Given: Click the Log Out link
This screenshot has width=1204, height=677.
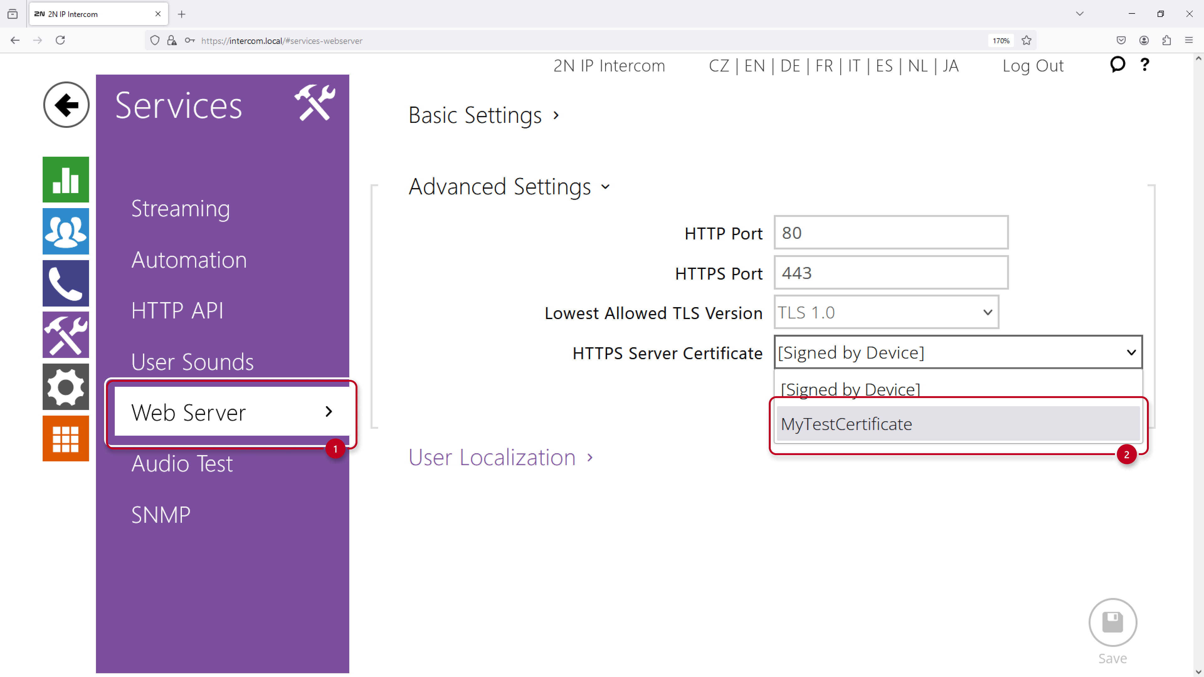Looking at the screenshot, I should [1033, 66].
